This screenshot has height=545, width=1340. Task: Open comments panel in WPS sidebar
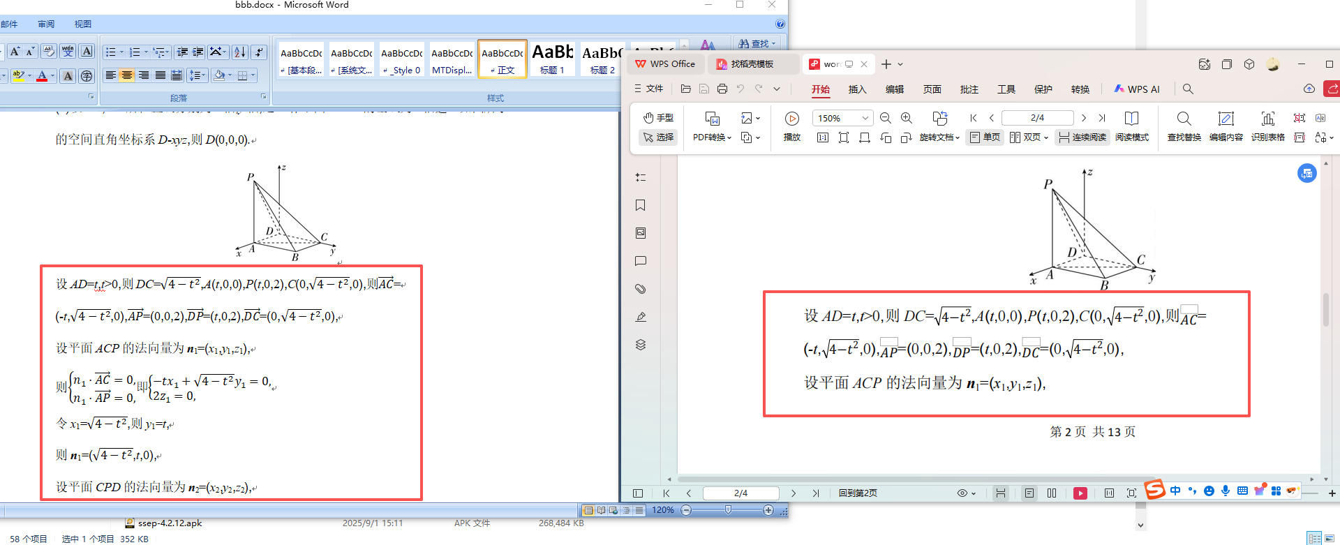pyautogui.click(x=641, y=261)
